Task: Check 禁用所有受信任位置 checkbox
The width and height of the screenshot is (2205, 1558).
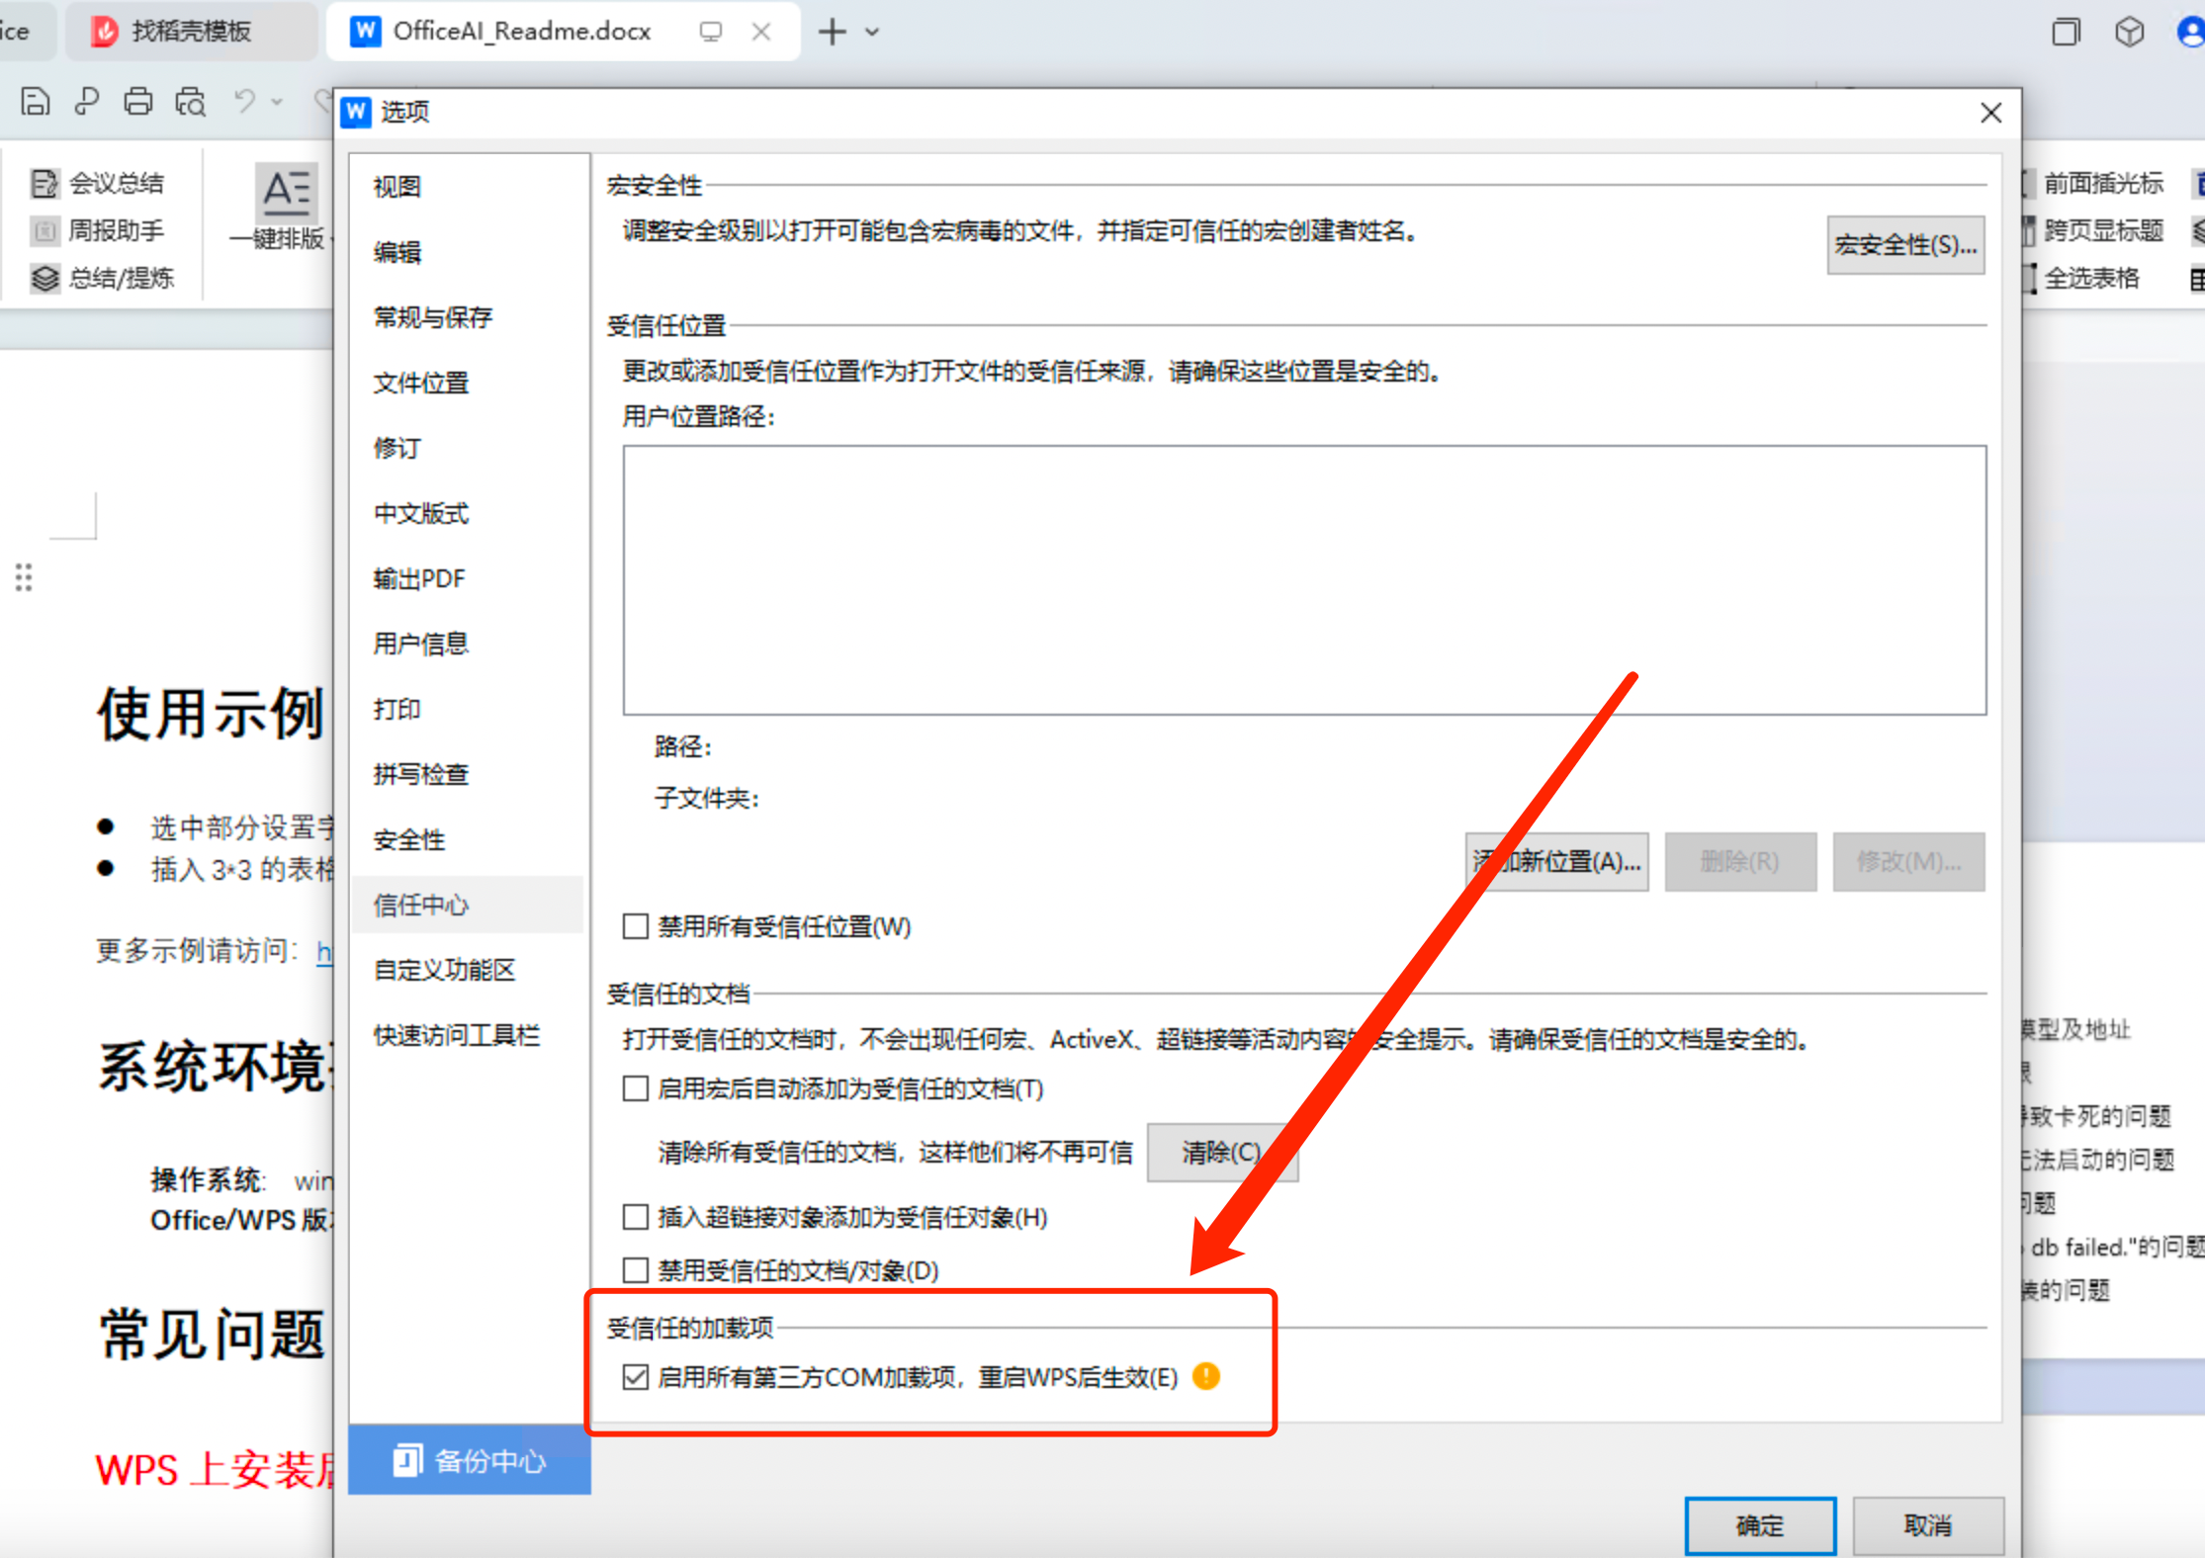Action: (636, 926)
